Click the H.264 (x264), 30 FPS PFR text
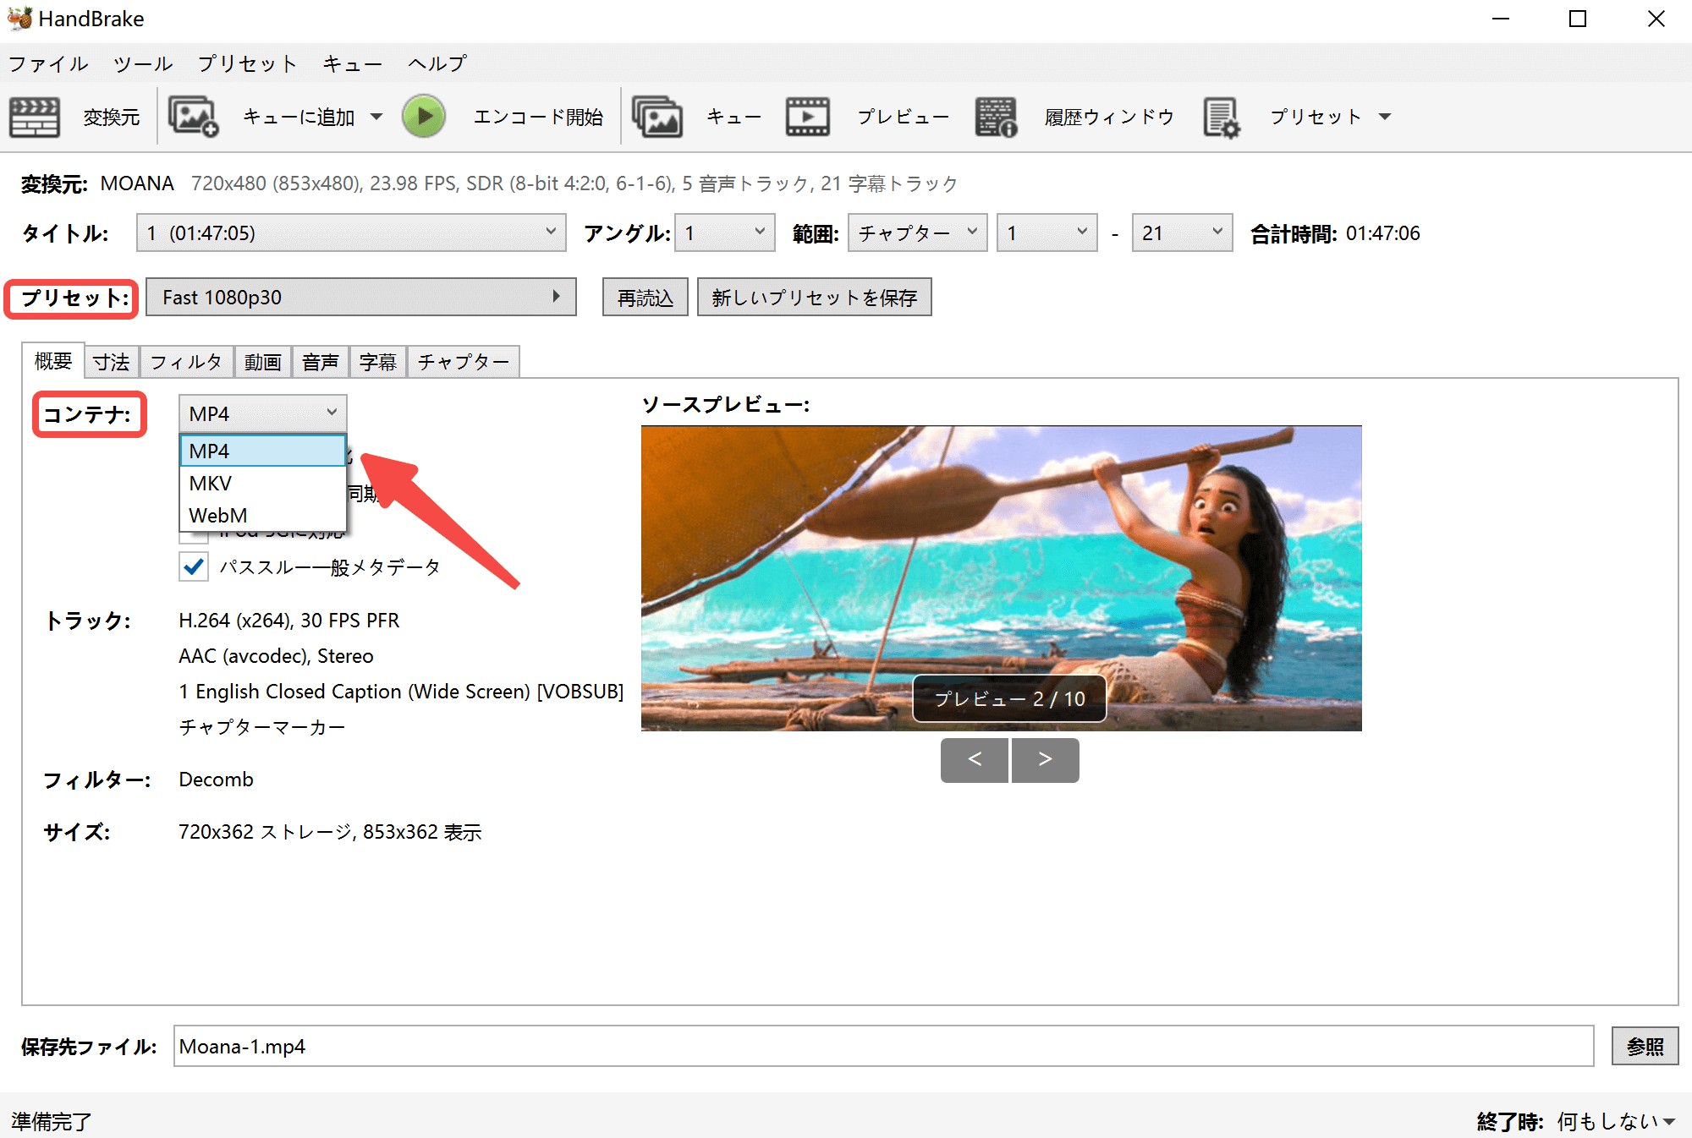 (289, 621)
